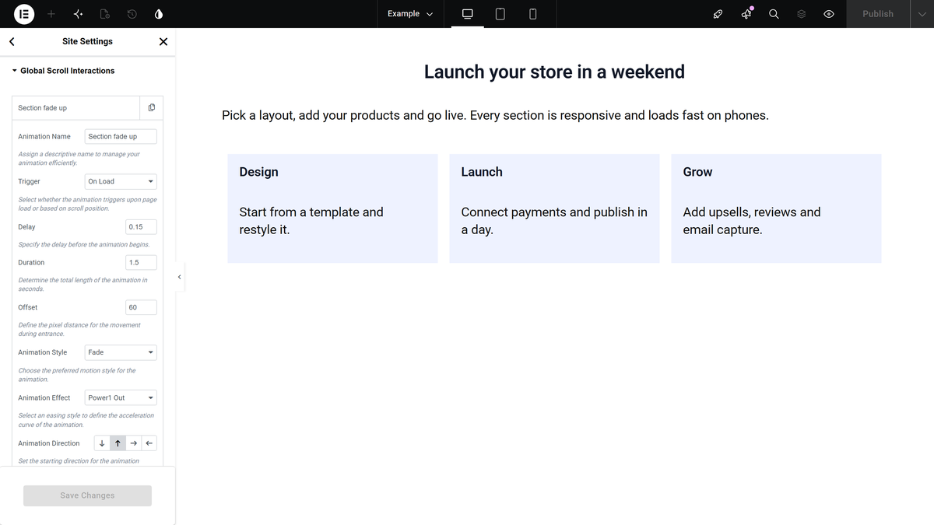Select the Design card heading
Image resolution: width=934 pixels, height=525 pixels.
(259, 172)
